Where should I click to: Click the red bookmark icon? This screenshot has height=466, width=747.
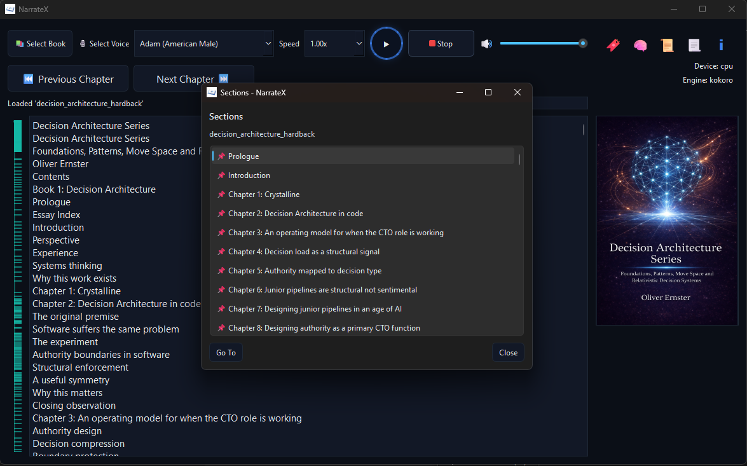point(613,45)
